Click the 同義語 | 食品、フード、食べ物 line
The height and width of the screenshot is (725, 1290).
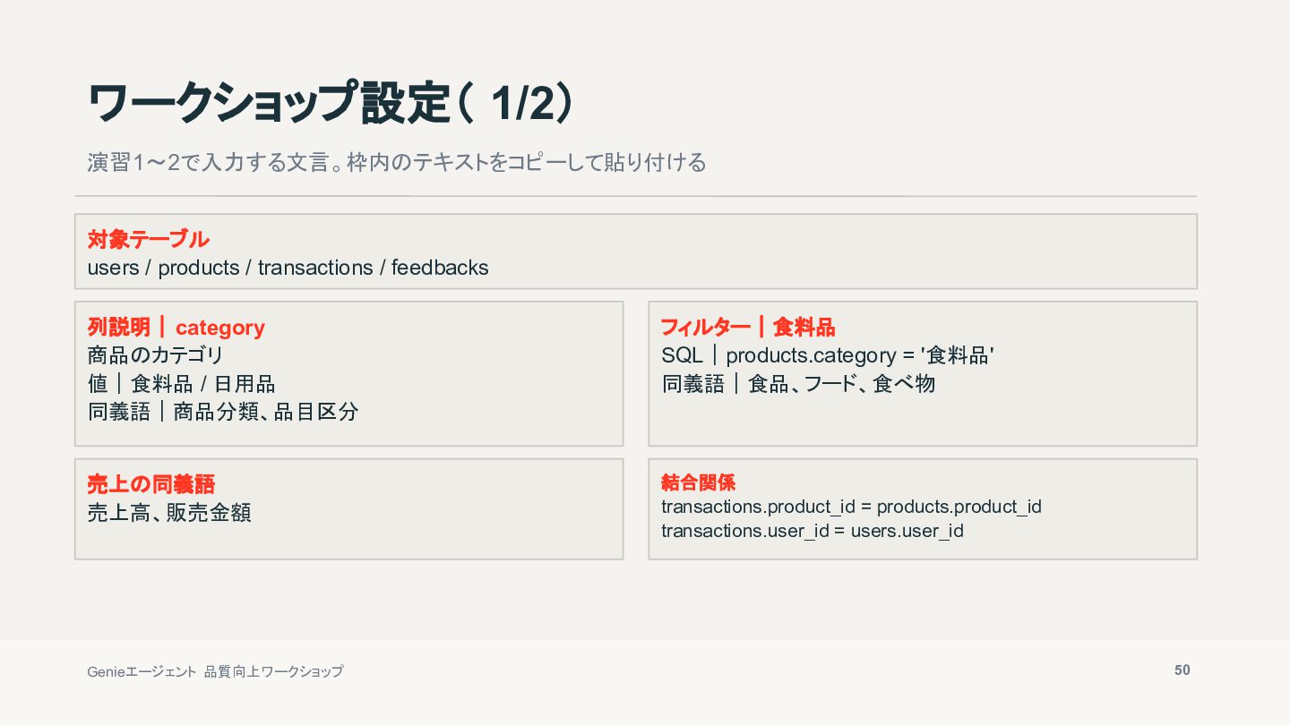[x=798, y=384]
